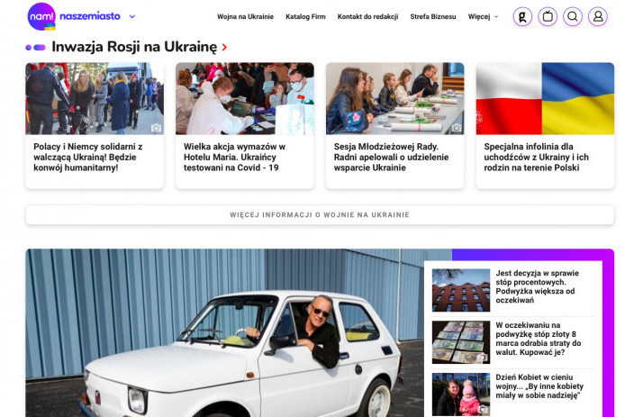Open the TV icon in header
Viewport: 625px width, 417px height.
548,17
